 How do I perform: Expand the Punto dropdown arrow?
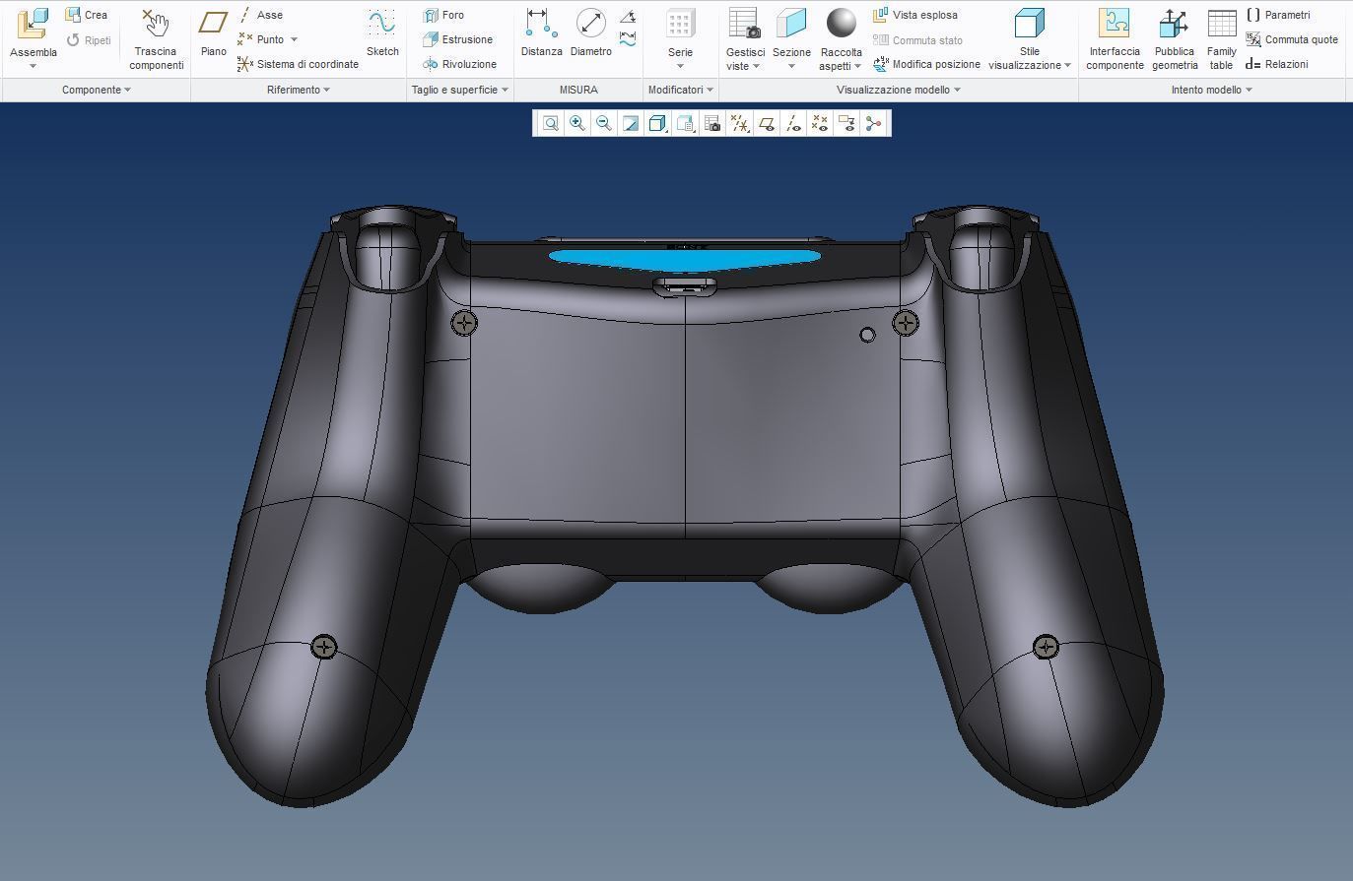(x=294, y=40)
